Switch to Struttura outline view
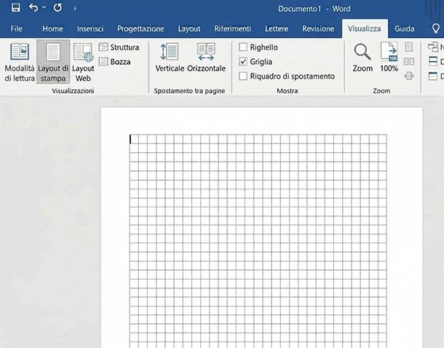Image resolution: width=444 pixels, height=348 pixels. click(119, 47)
